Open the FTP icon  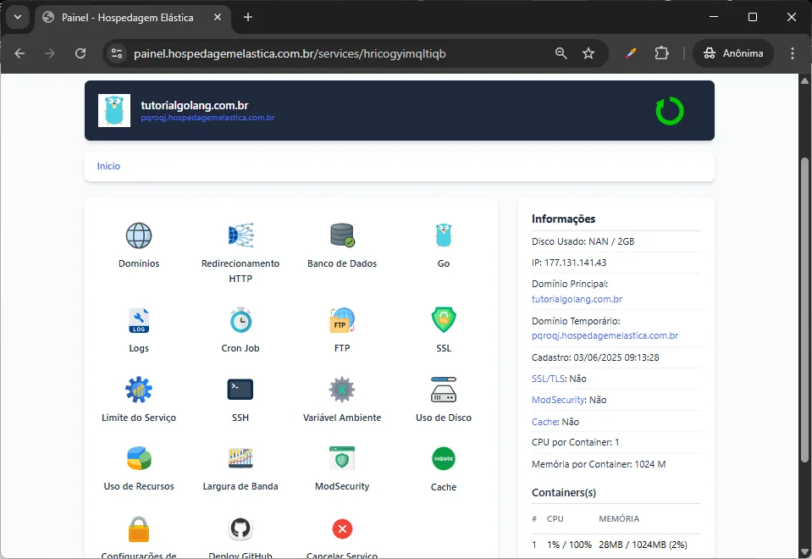point(342,320)
